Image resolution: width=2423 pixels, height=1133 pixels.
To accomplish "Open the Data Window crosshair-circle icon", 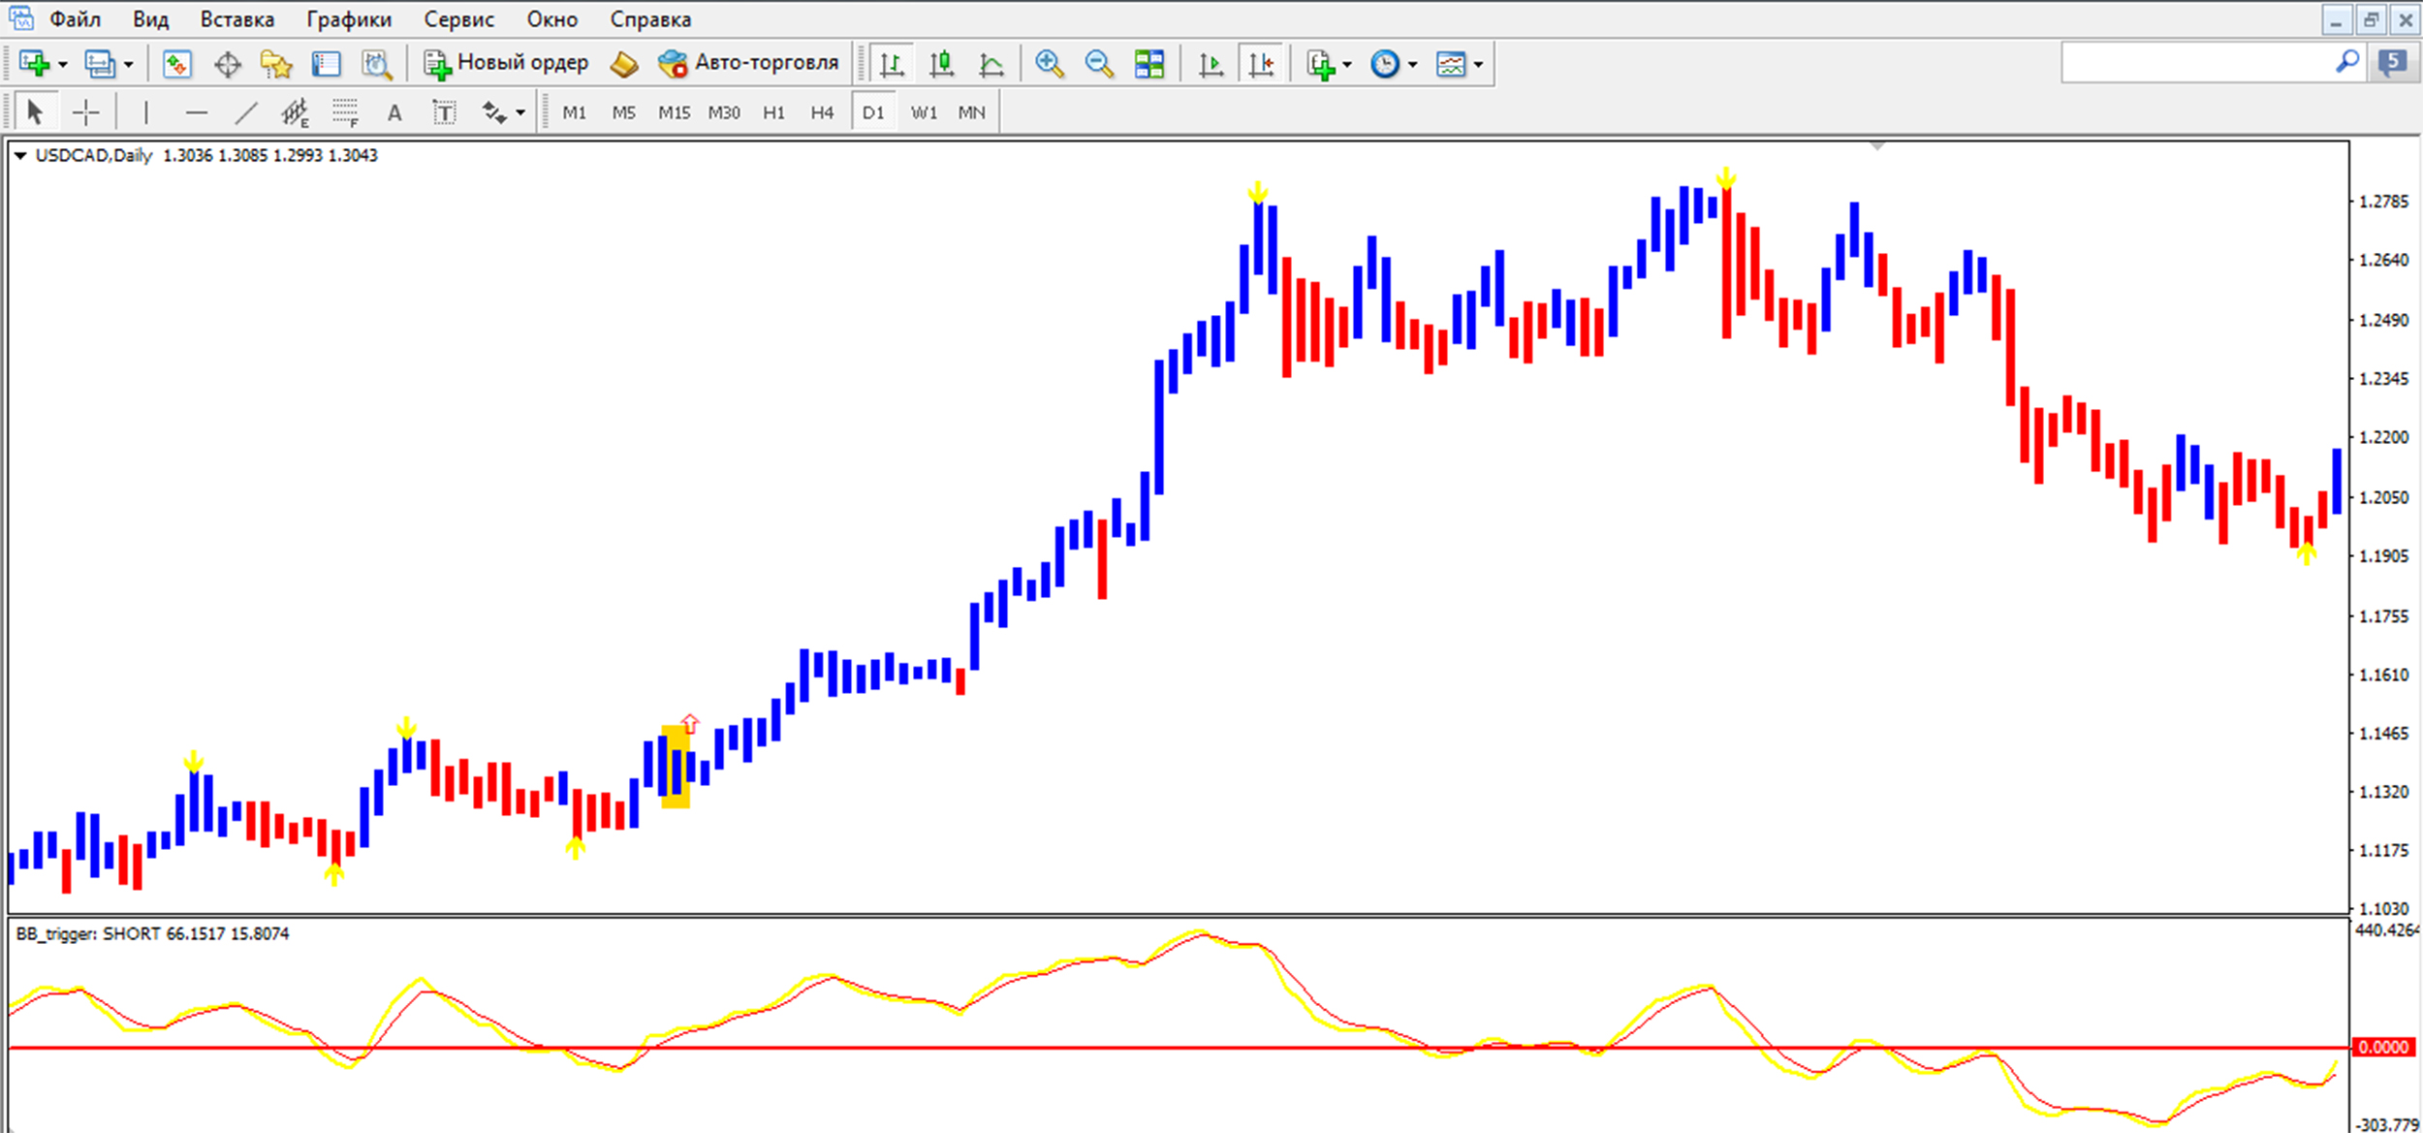I will coord(228,64).
